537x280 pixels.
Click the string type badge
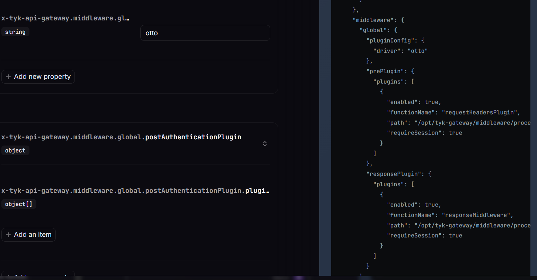(15, 32)
